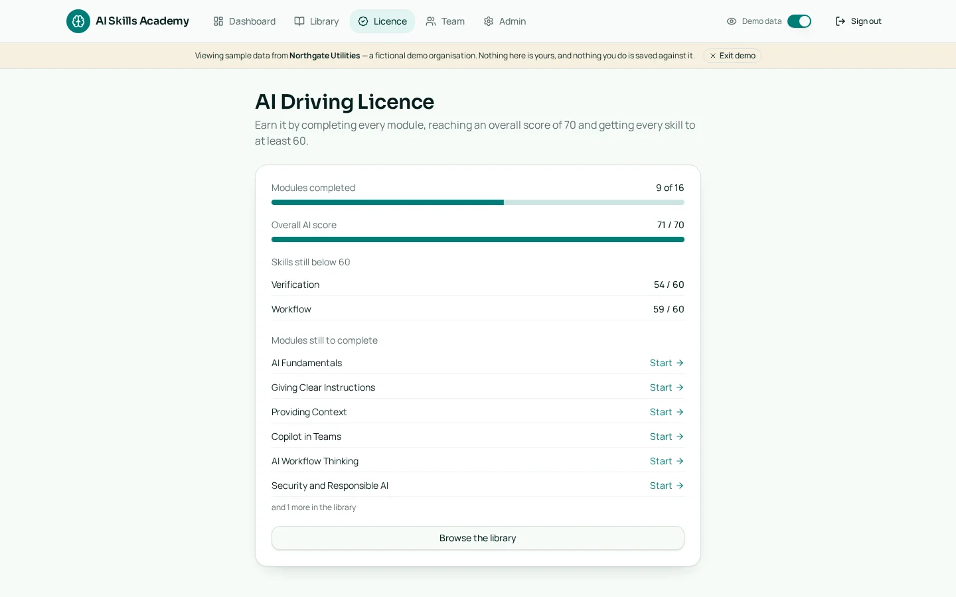Sign out of the account

(x=858, y=21)
